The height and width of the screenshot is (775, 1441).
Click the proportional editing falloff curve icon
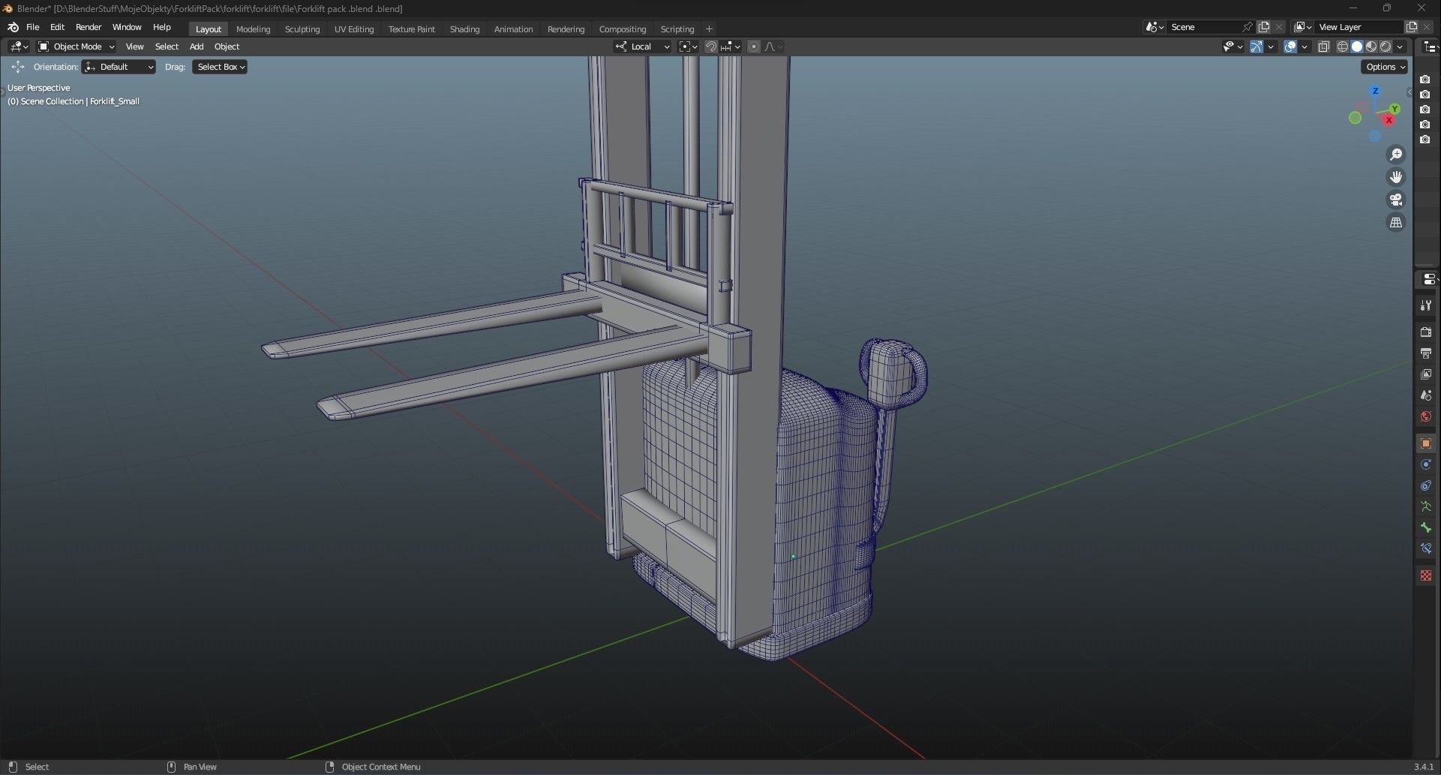[x=773, y=47]
